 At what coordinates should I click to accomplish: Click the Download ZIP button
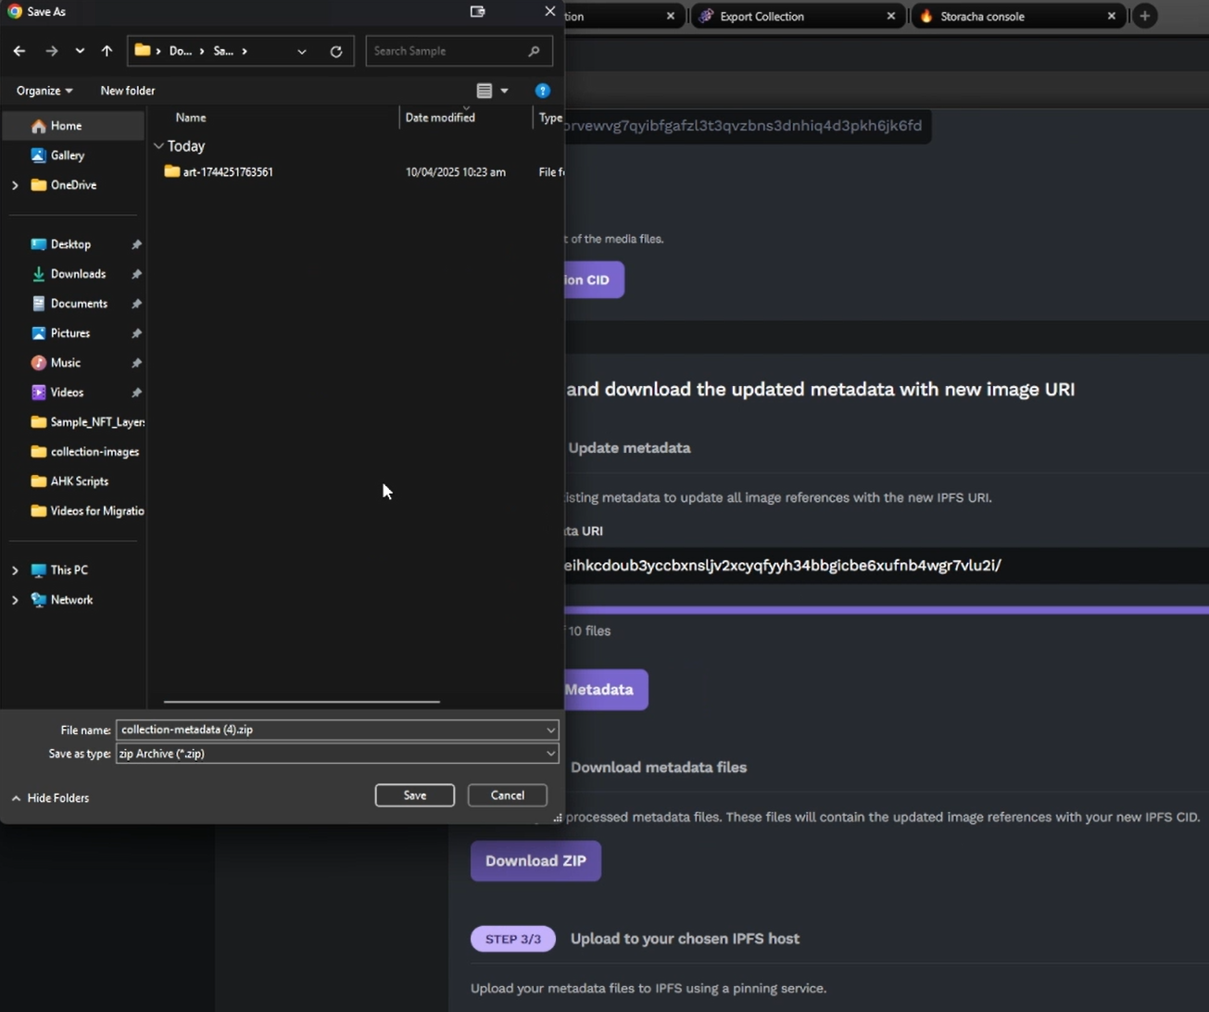point(535,861)
